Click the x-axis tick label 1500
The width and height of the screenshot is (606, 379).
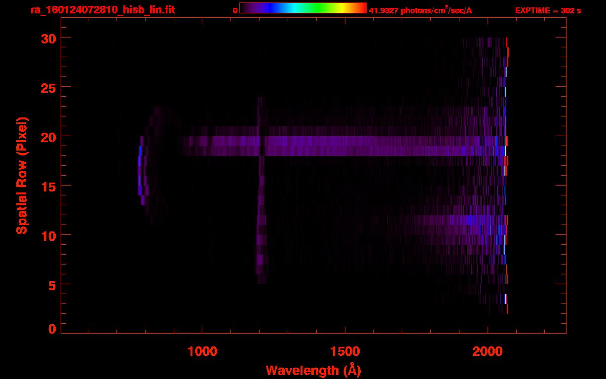(x=345, y=351)
